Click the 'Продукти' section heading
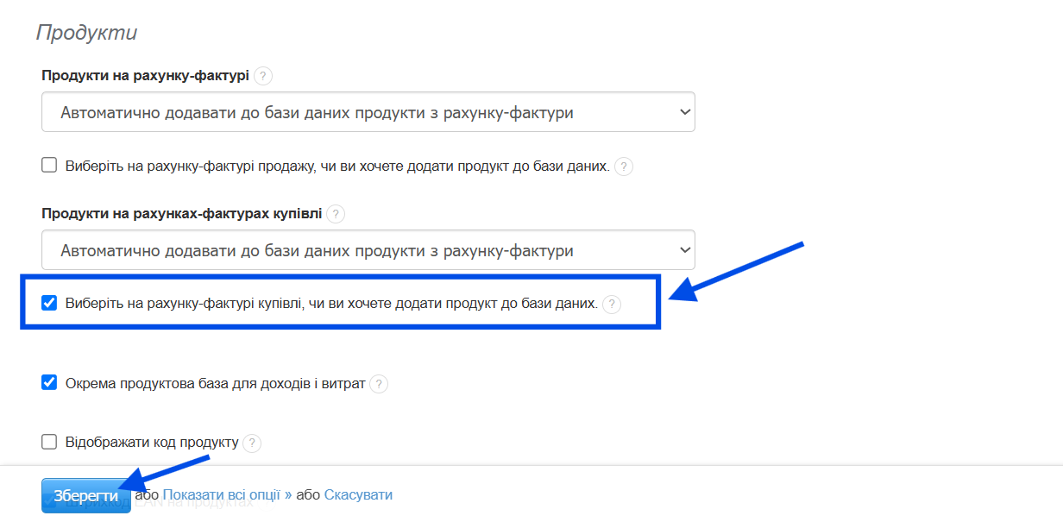1063x522 pixels. pyautogui.click(x=86, y=33)
